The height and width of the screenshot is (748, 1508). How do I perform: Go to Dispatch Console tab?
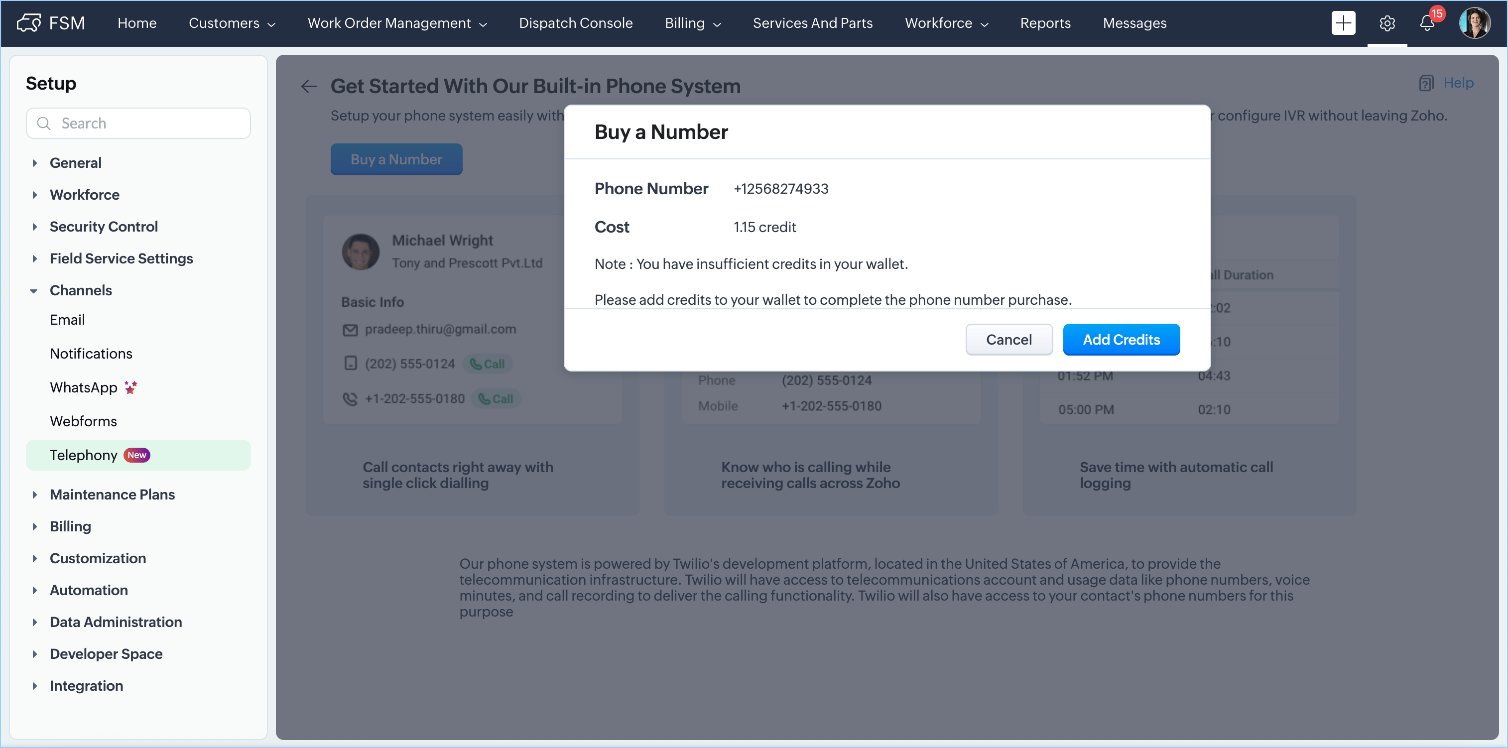point(575,23)
